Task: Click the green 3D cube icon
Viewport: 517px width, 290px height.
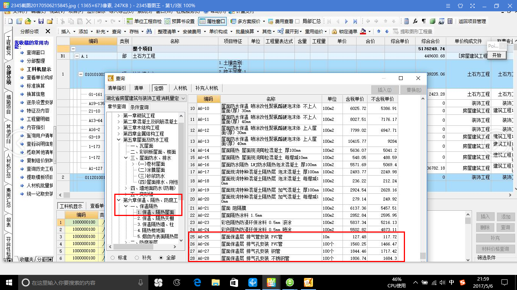Action: [x=432, y=22]
